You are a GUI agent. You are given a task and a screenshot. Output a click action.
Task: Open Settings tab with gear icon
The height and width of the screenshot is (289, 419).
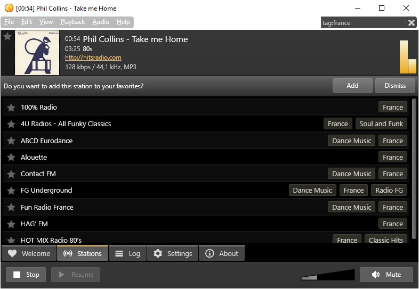click(x=173, y=253)
